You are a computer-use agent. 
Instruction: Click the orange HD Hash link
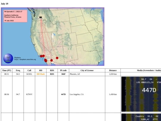(41, 74)
